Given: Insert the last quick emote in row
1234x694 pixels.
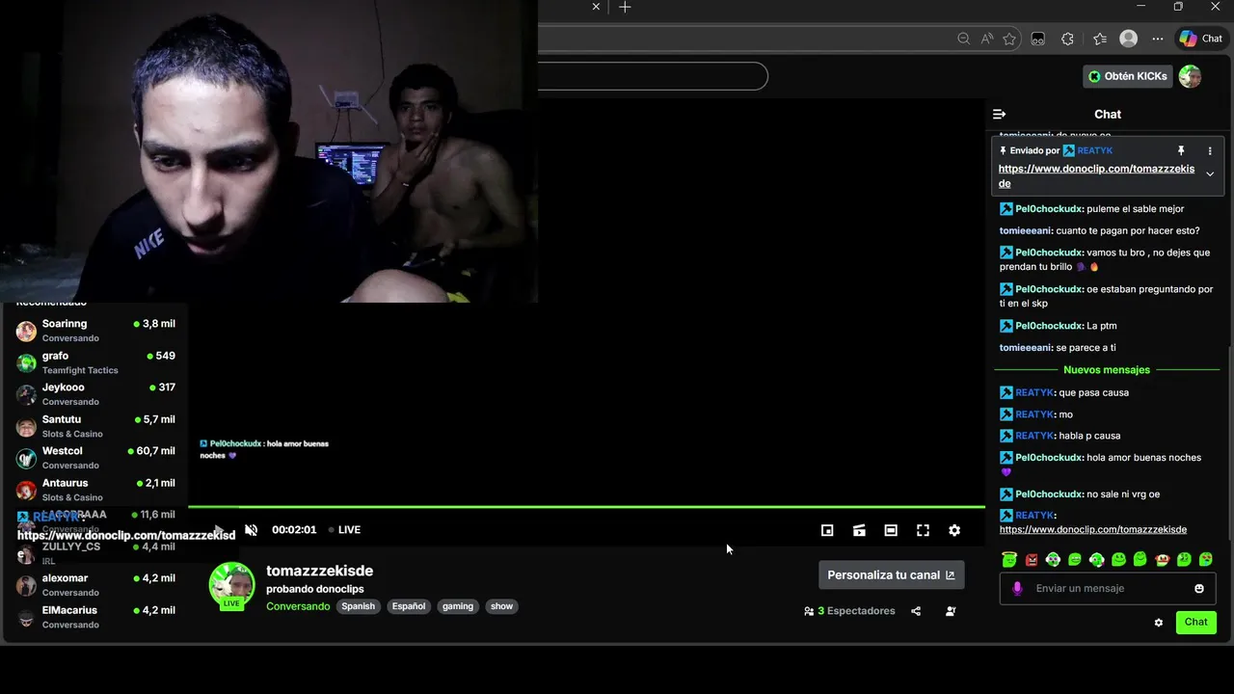Looking at the screenshot, I should click(x=1206, y=559).
